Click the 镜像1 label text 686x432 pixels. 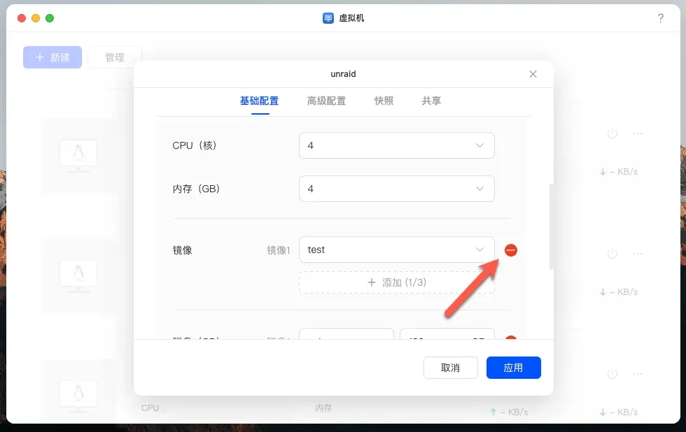point(279,250)
